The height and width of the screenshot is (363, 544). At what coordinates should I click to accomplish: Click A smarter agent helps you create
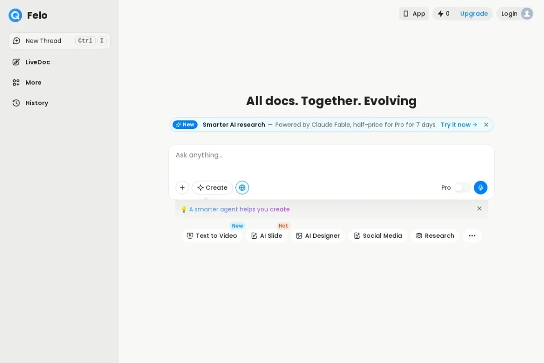click(239, 209)
